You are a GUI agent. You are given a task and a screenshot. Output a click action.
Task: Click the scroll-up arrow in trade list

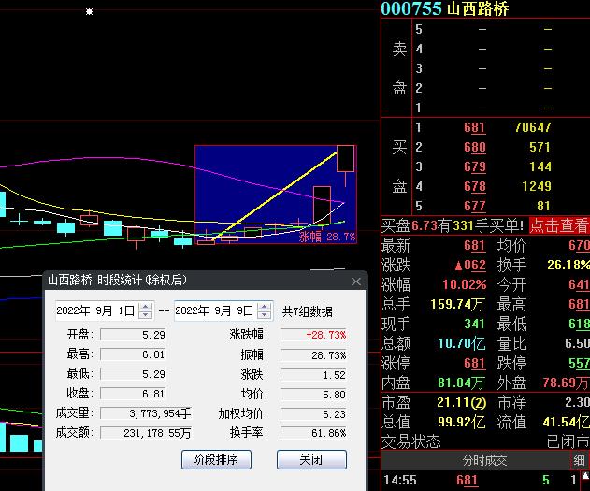584,477
